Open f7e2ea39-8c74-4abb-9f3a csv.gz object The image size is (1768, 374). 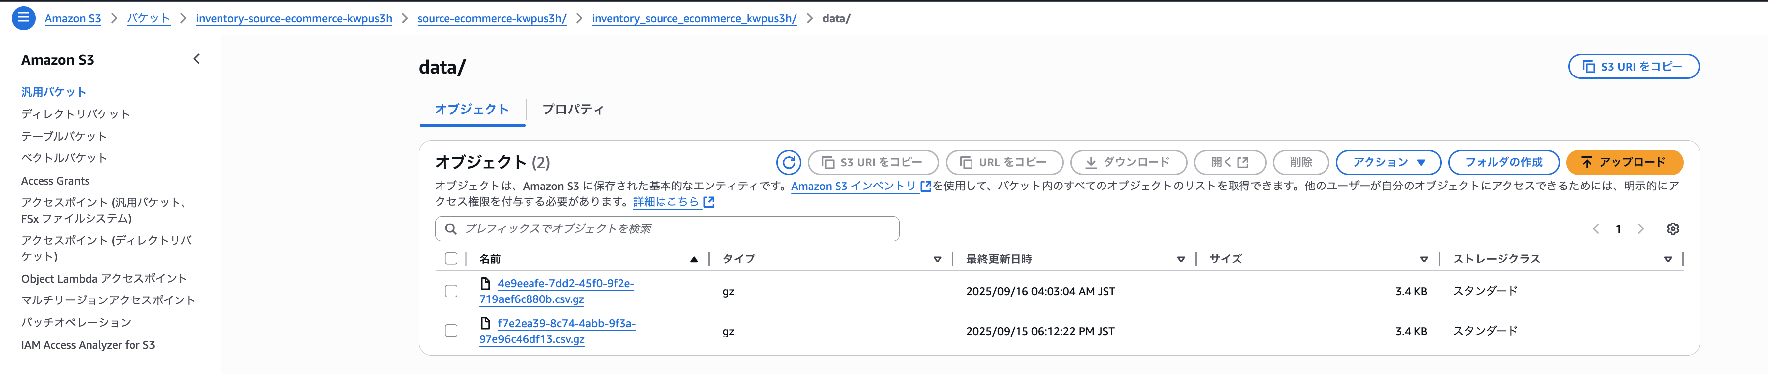(557, 331)
